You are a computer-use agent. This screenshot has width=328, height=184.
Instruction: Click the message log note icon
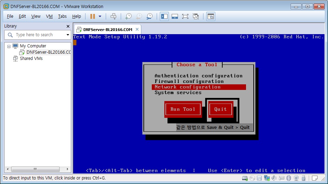tap(315, 178)
